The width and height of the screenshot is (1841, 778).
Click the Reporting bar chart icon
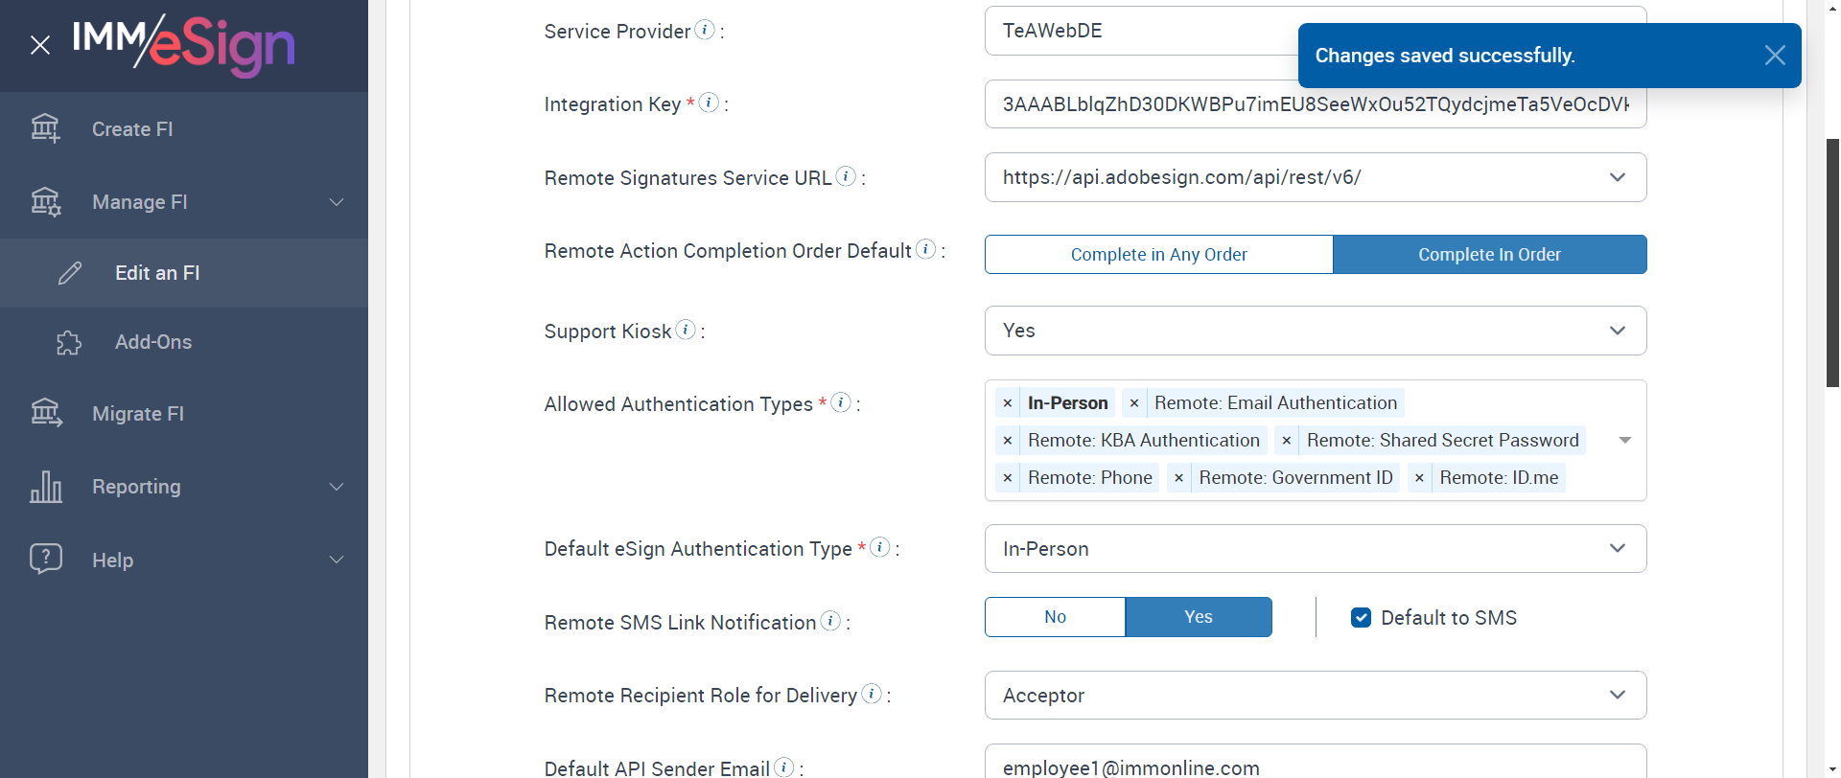pos(45,487)
